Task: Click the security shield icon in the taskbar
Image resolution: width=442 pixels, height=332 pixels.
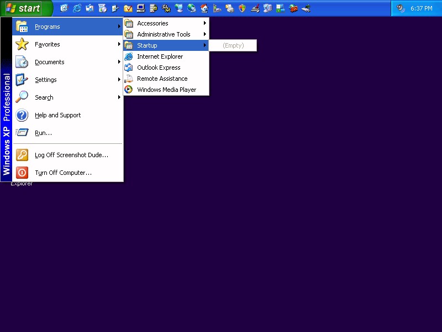Action: tap(242, 8)
